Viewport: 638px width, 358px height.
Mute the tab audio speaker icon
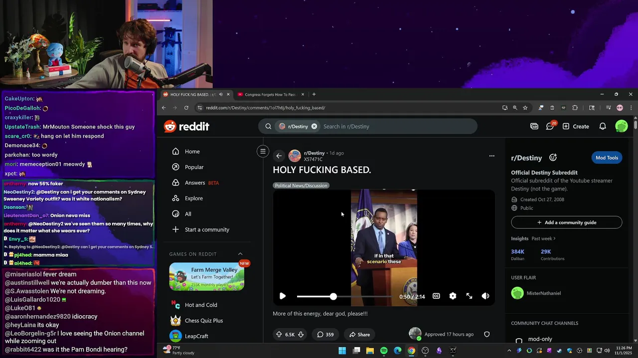click(221, 94)
